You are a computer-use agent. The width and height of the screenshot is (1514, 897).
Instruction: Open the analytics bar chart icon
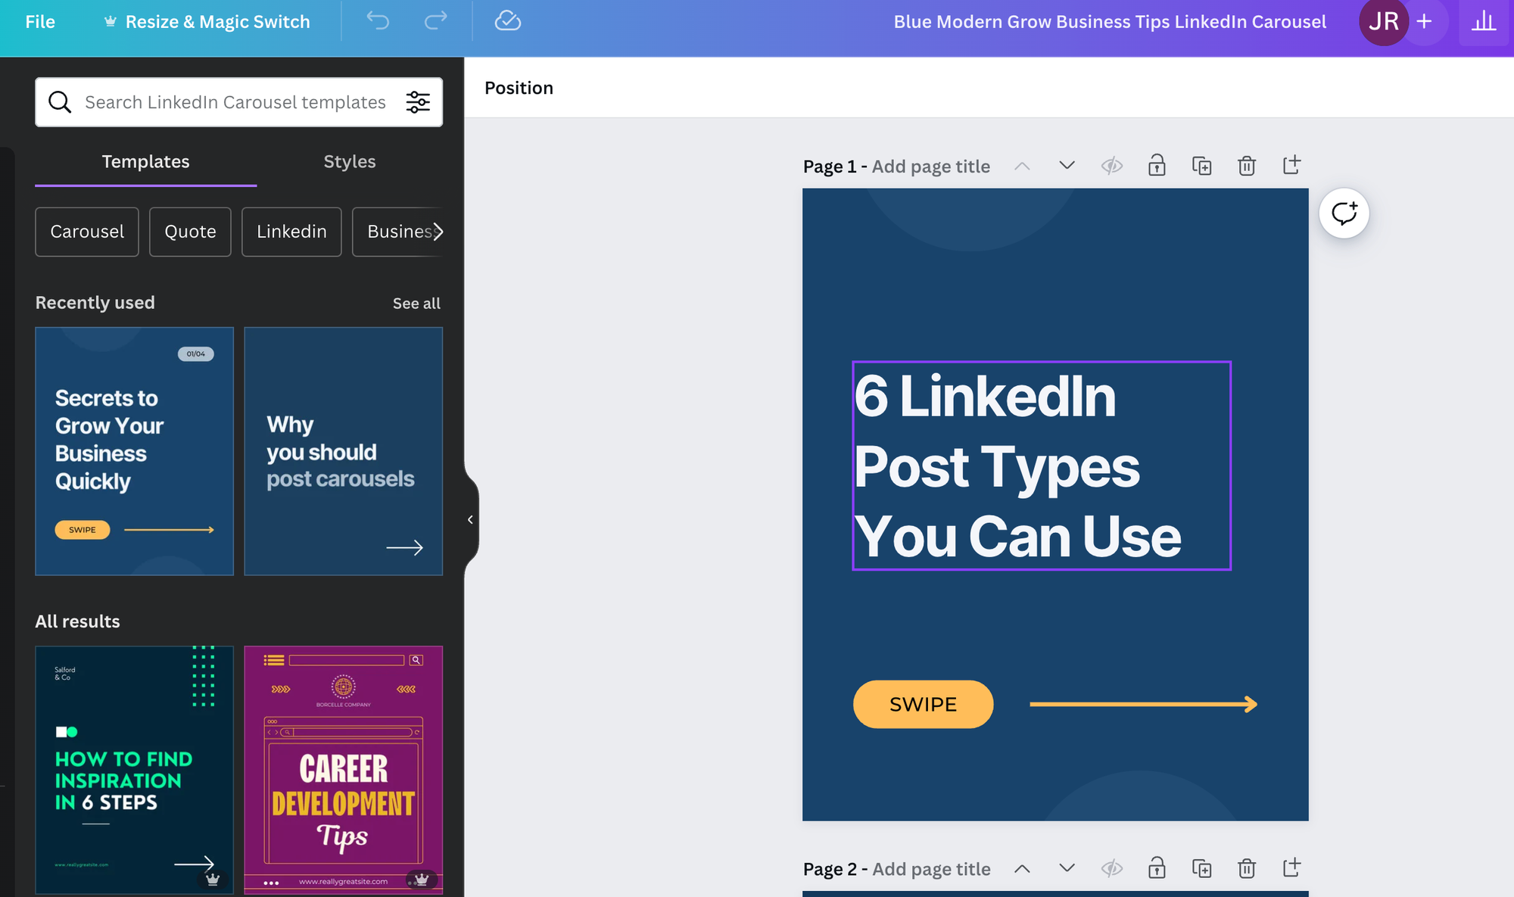point(1484,22)
